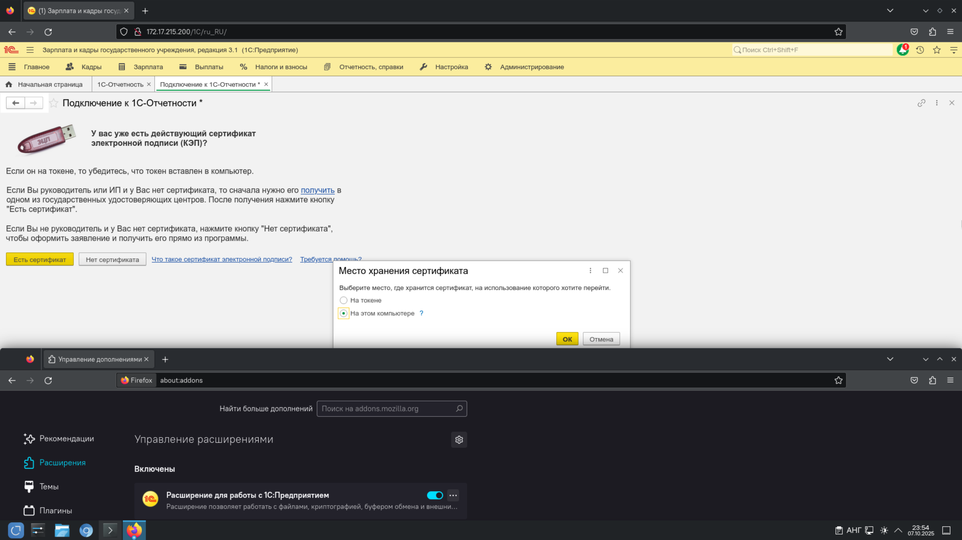Open the 1C favorites star in header
Screen dimensions: 962x540
(937, 50)
